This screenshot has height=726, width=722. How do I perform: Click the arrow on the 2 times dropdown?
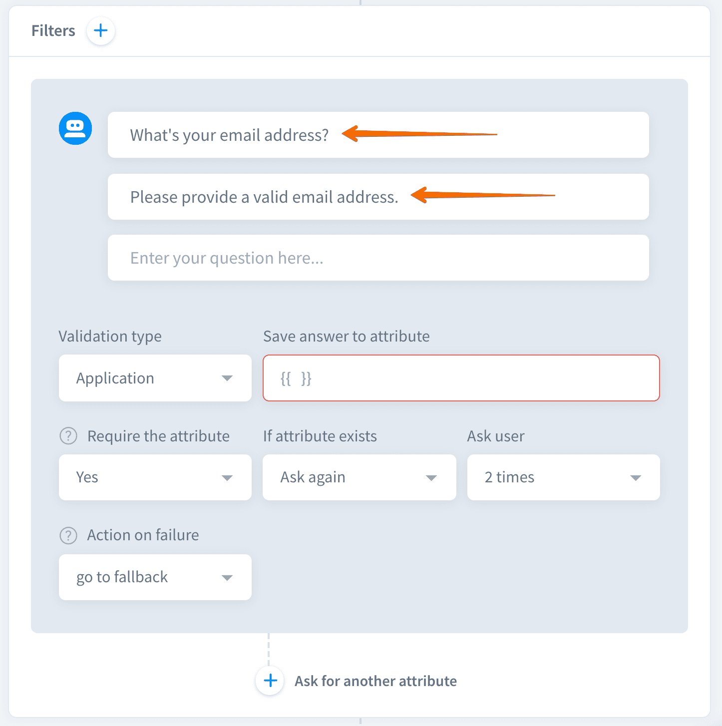pos(636,478)
